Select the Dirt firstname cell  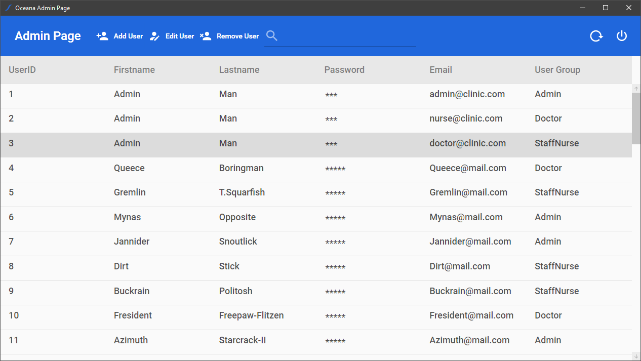(121, 266)
